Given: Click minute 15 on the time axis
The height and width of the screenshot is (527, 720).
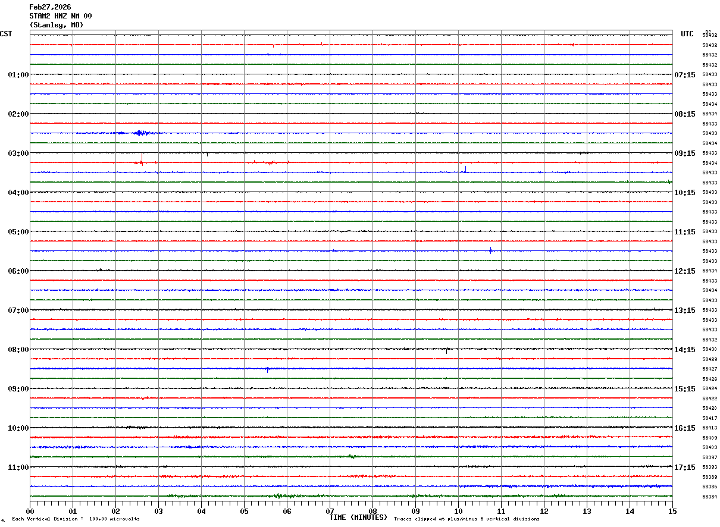Looking at the screenshot, I should tap(672, 511).
